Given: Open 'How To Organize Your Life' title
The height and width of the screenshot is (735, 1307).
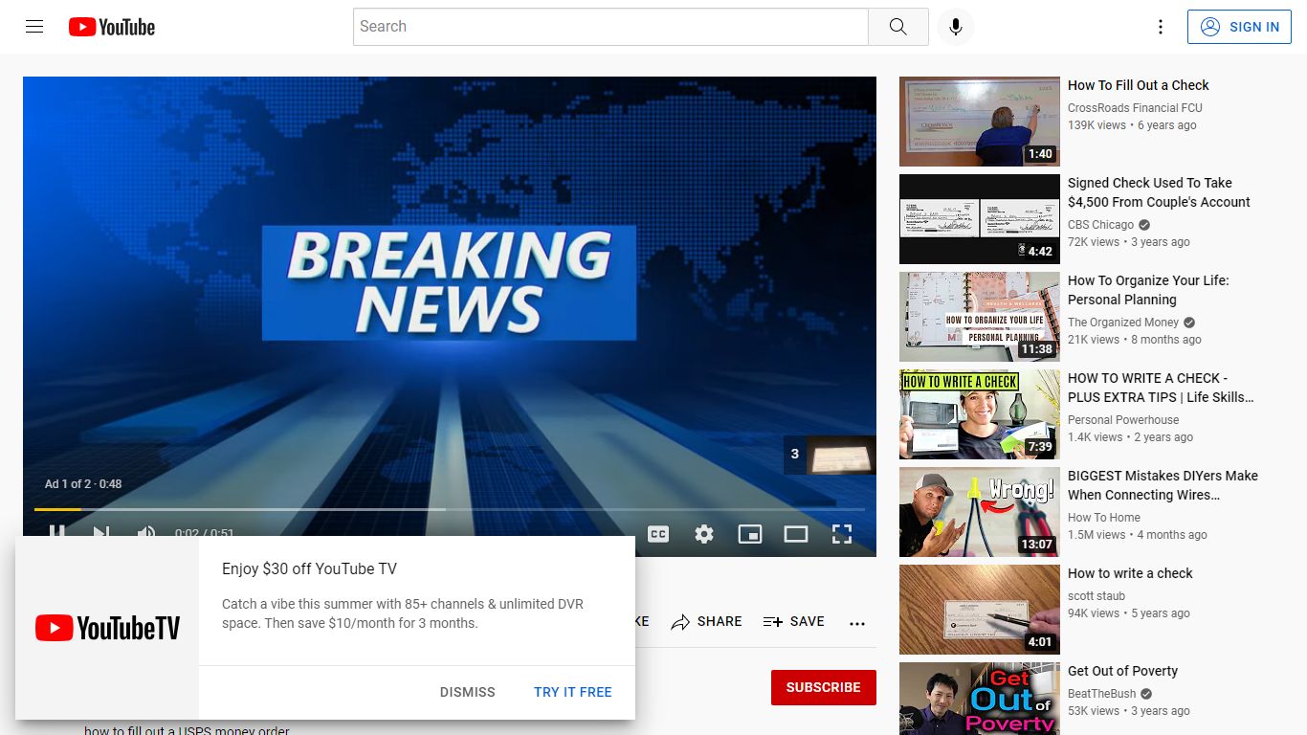Looking at the screenshot, I should 1148,290.
